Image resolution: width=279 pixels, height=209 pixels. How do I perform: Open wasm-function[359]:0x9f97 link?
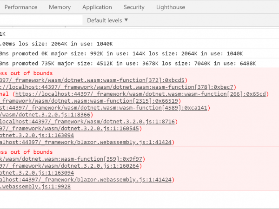(x=71, y=159)
